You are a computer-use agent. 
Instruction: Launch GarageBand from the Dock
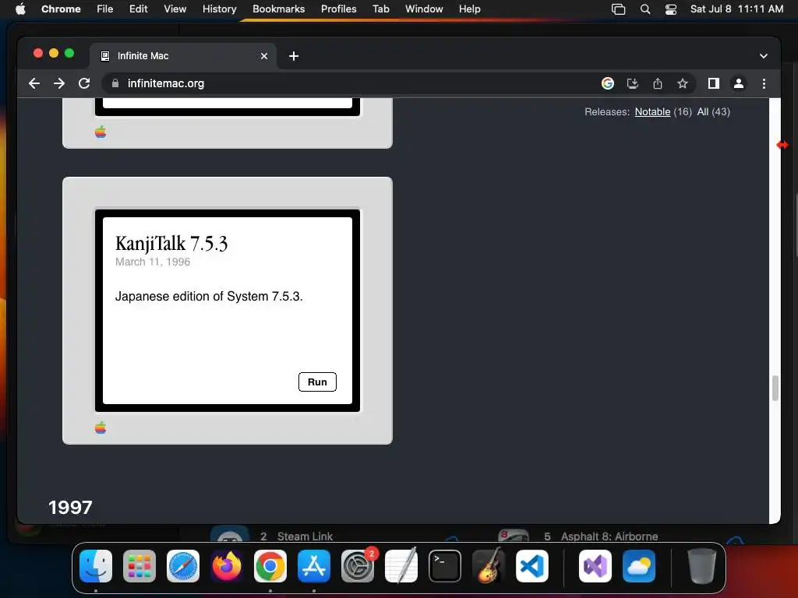[x=489, y=566]
